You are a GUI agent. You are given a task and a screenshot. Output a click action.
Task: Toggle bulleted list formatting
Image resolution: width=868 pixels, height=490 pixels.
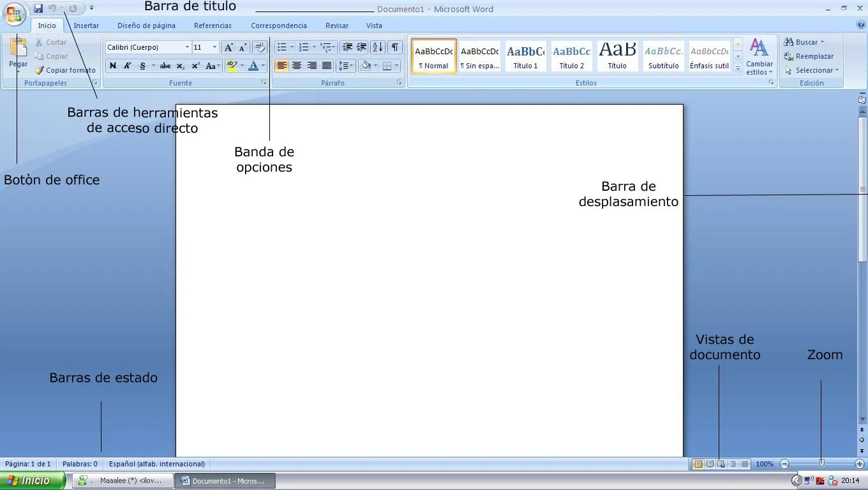click(x=281, y=47)
